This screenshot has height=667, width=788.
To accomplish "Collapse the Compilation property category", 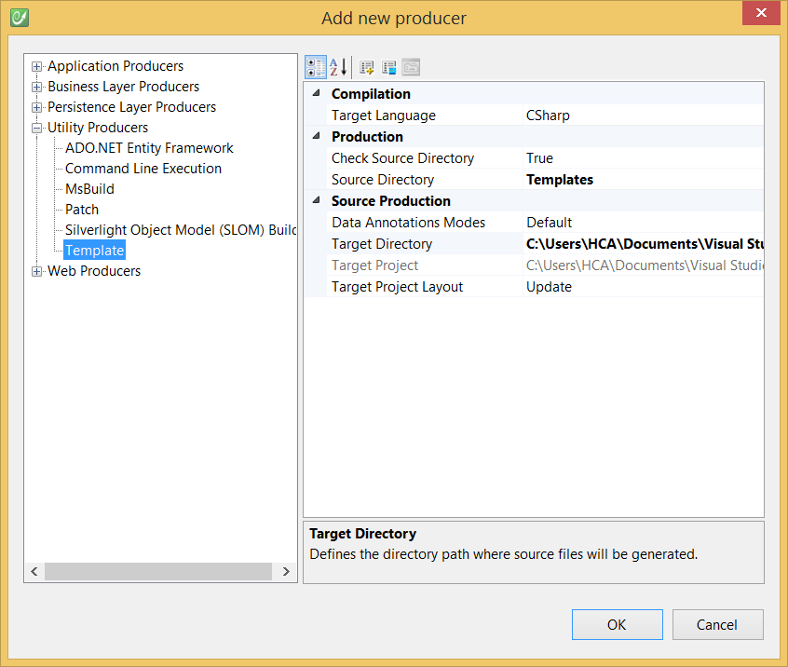I will pyautogui.click(x=316, y=93).
